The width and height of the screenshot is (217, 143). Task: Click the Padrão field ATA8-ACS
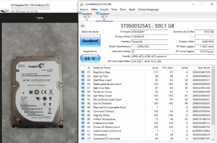(173, 56)
